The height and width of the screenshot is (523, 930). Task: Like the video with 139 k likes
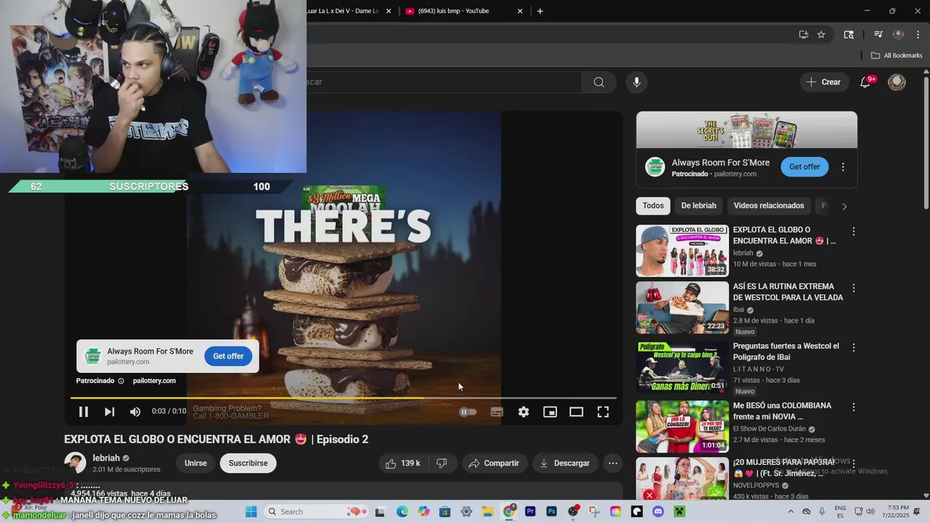402,463
